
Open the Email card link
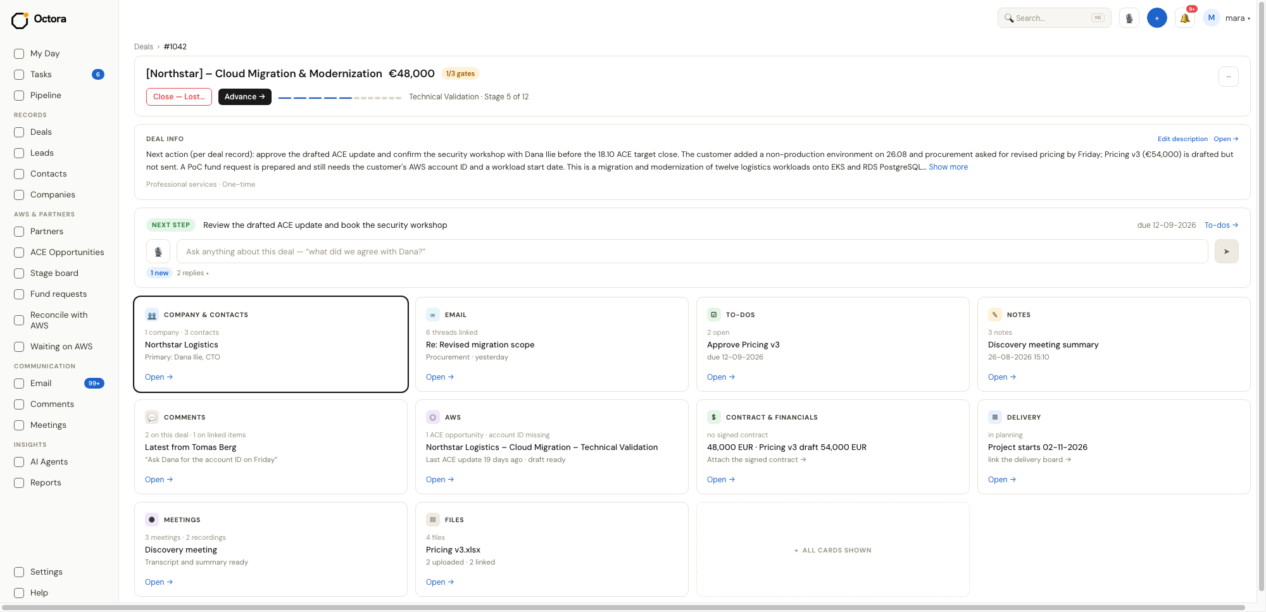tap(440, 377)
